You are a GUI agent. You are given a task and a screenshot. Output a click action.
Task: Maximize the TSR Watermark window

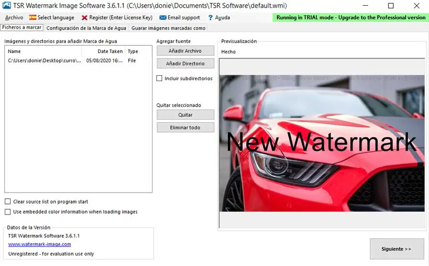[x=391, y=5]
